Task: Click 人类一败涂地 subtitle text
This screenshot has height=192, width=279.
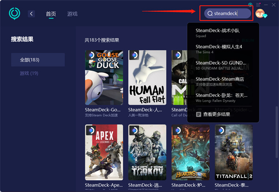Action: 138,116
